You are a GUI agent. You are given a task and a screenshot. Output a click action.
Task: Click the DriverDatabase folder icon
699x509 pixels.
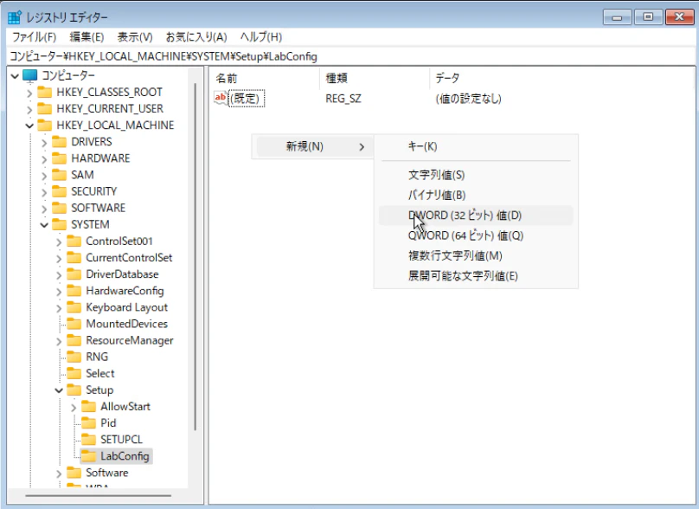[74, 274]
